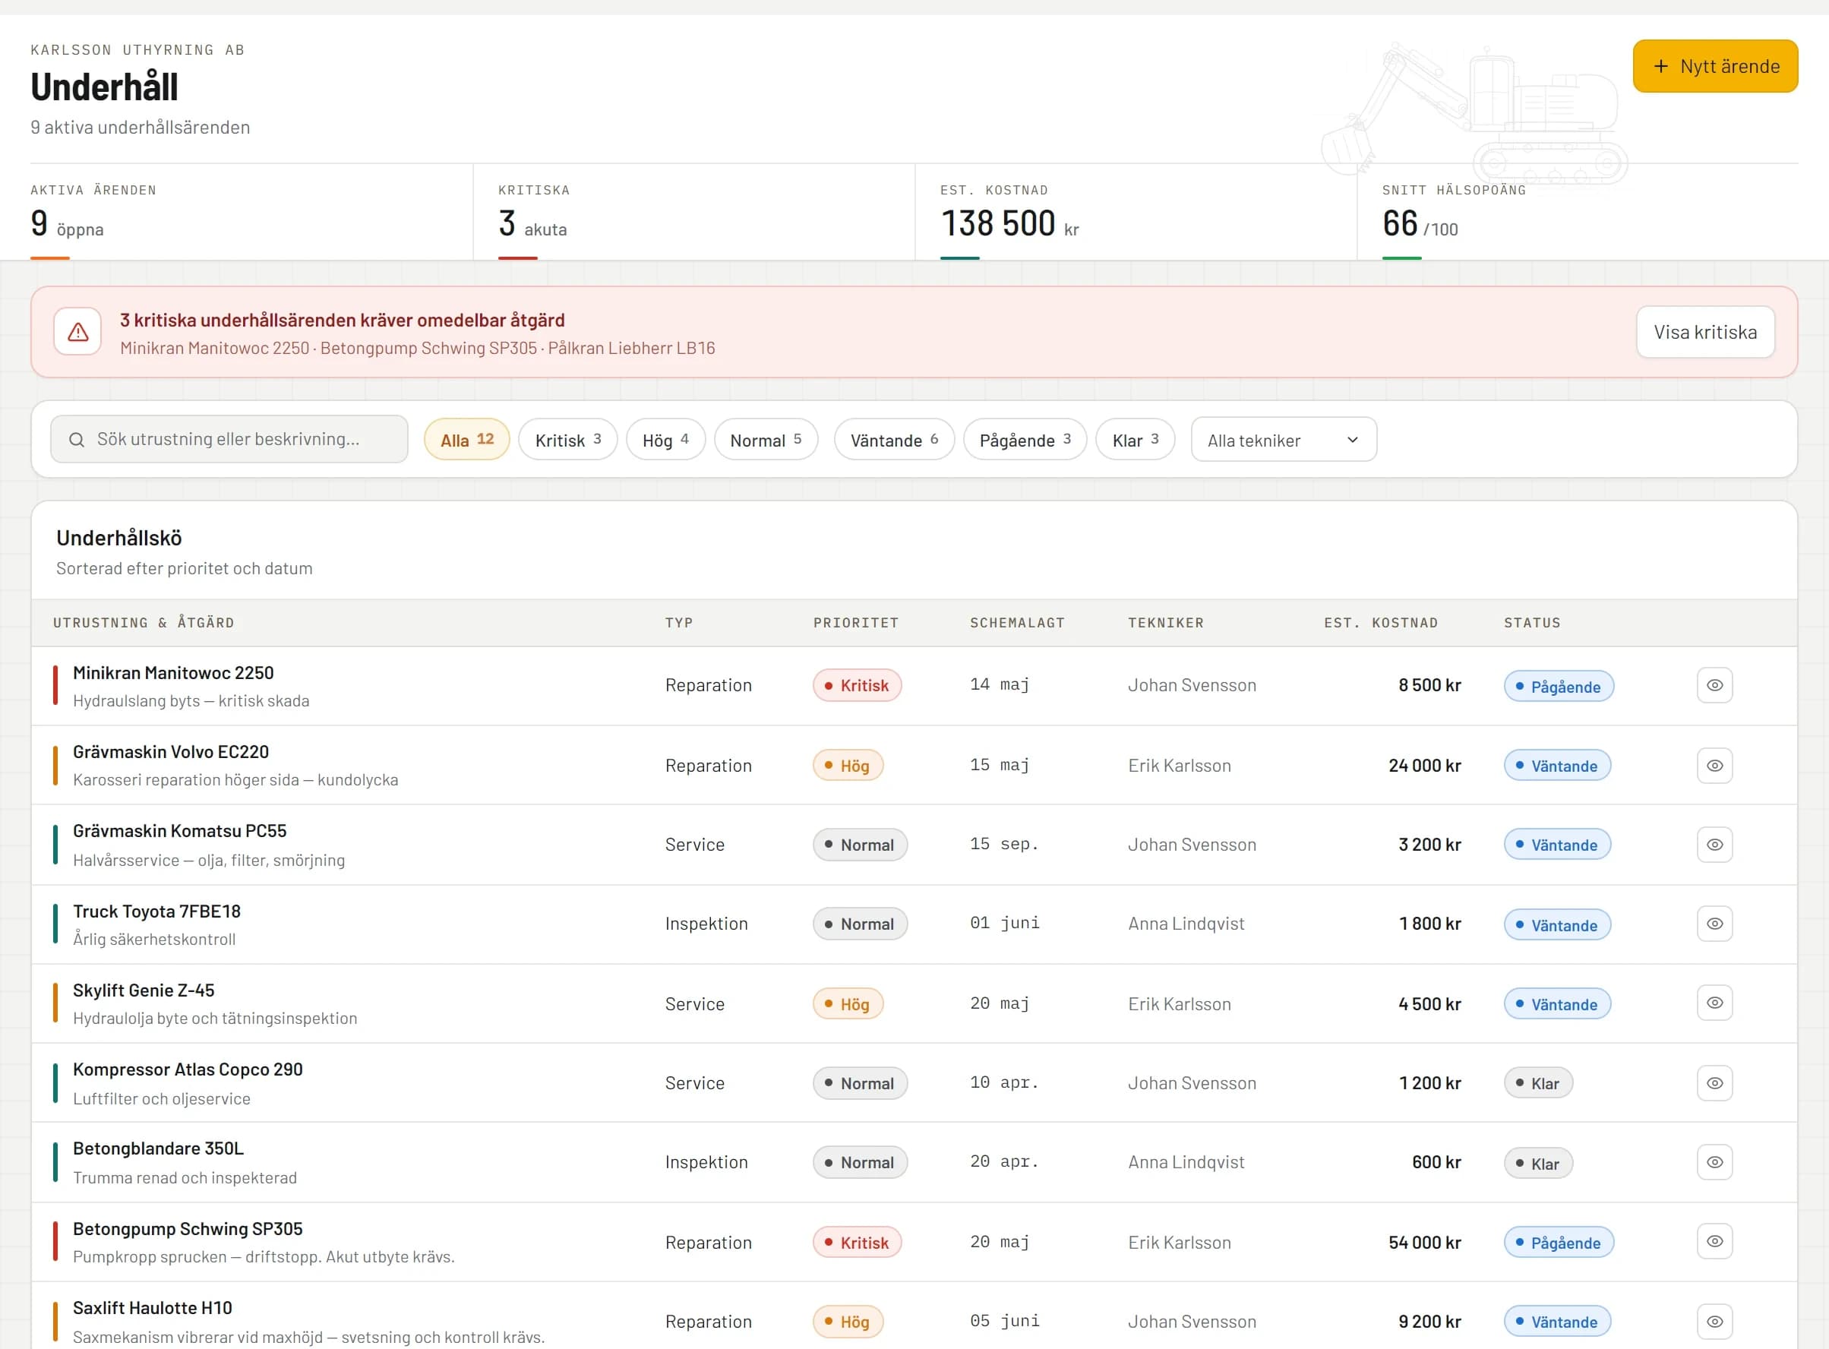Filter list by Hög priority
The image size is (1829, 1349).
[665, 440]
